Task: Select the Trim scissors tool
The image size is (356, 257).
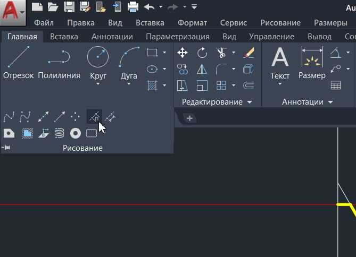Action: coord(221,53)
